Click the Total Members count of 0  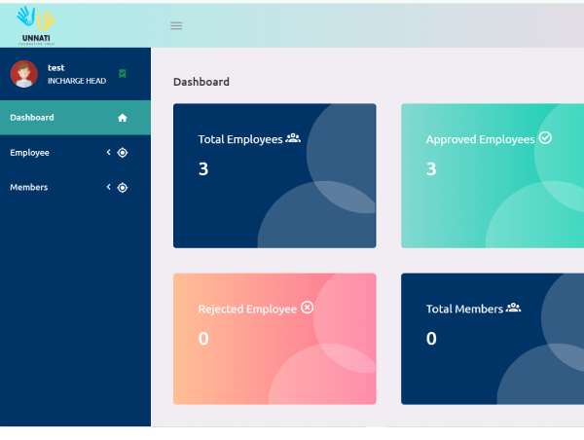tap(431, 339)
